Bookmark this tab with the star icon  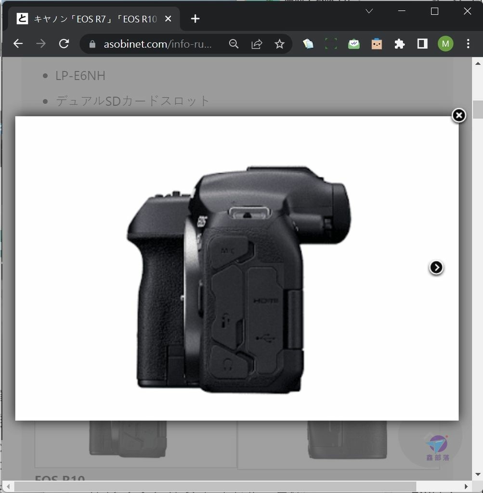(280, 44)
